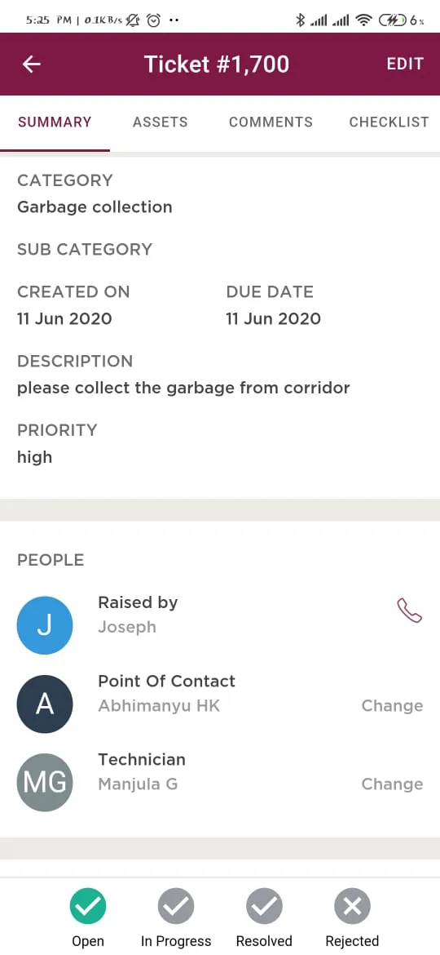
Task: Change the Point Of Contact person
Action: [x=393, y=706]
